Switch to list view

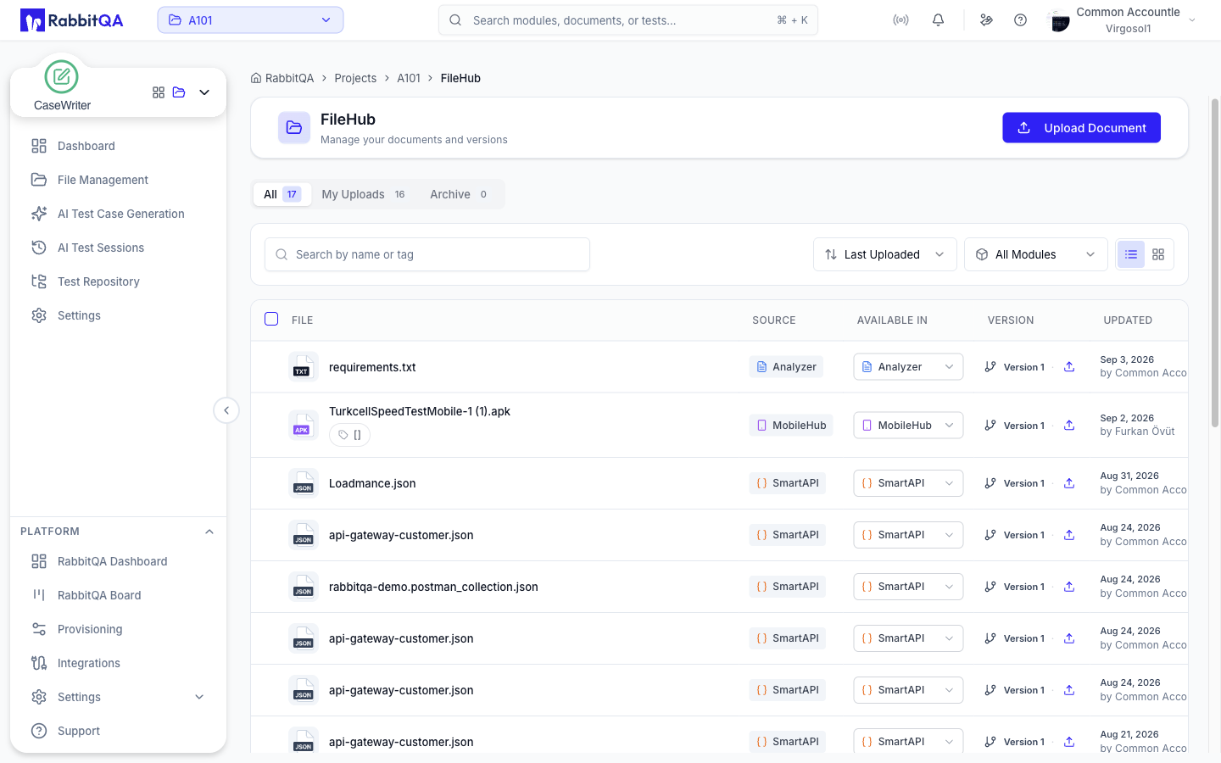click(1131, 254)
